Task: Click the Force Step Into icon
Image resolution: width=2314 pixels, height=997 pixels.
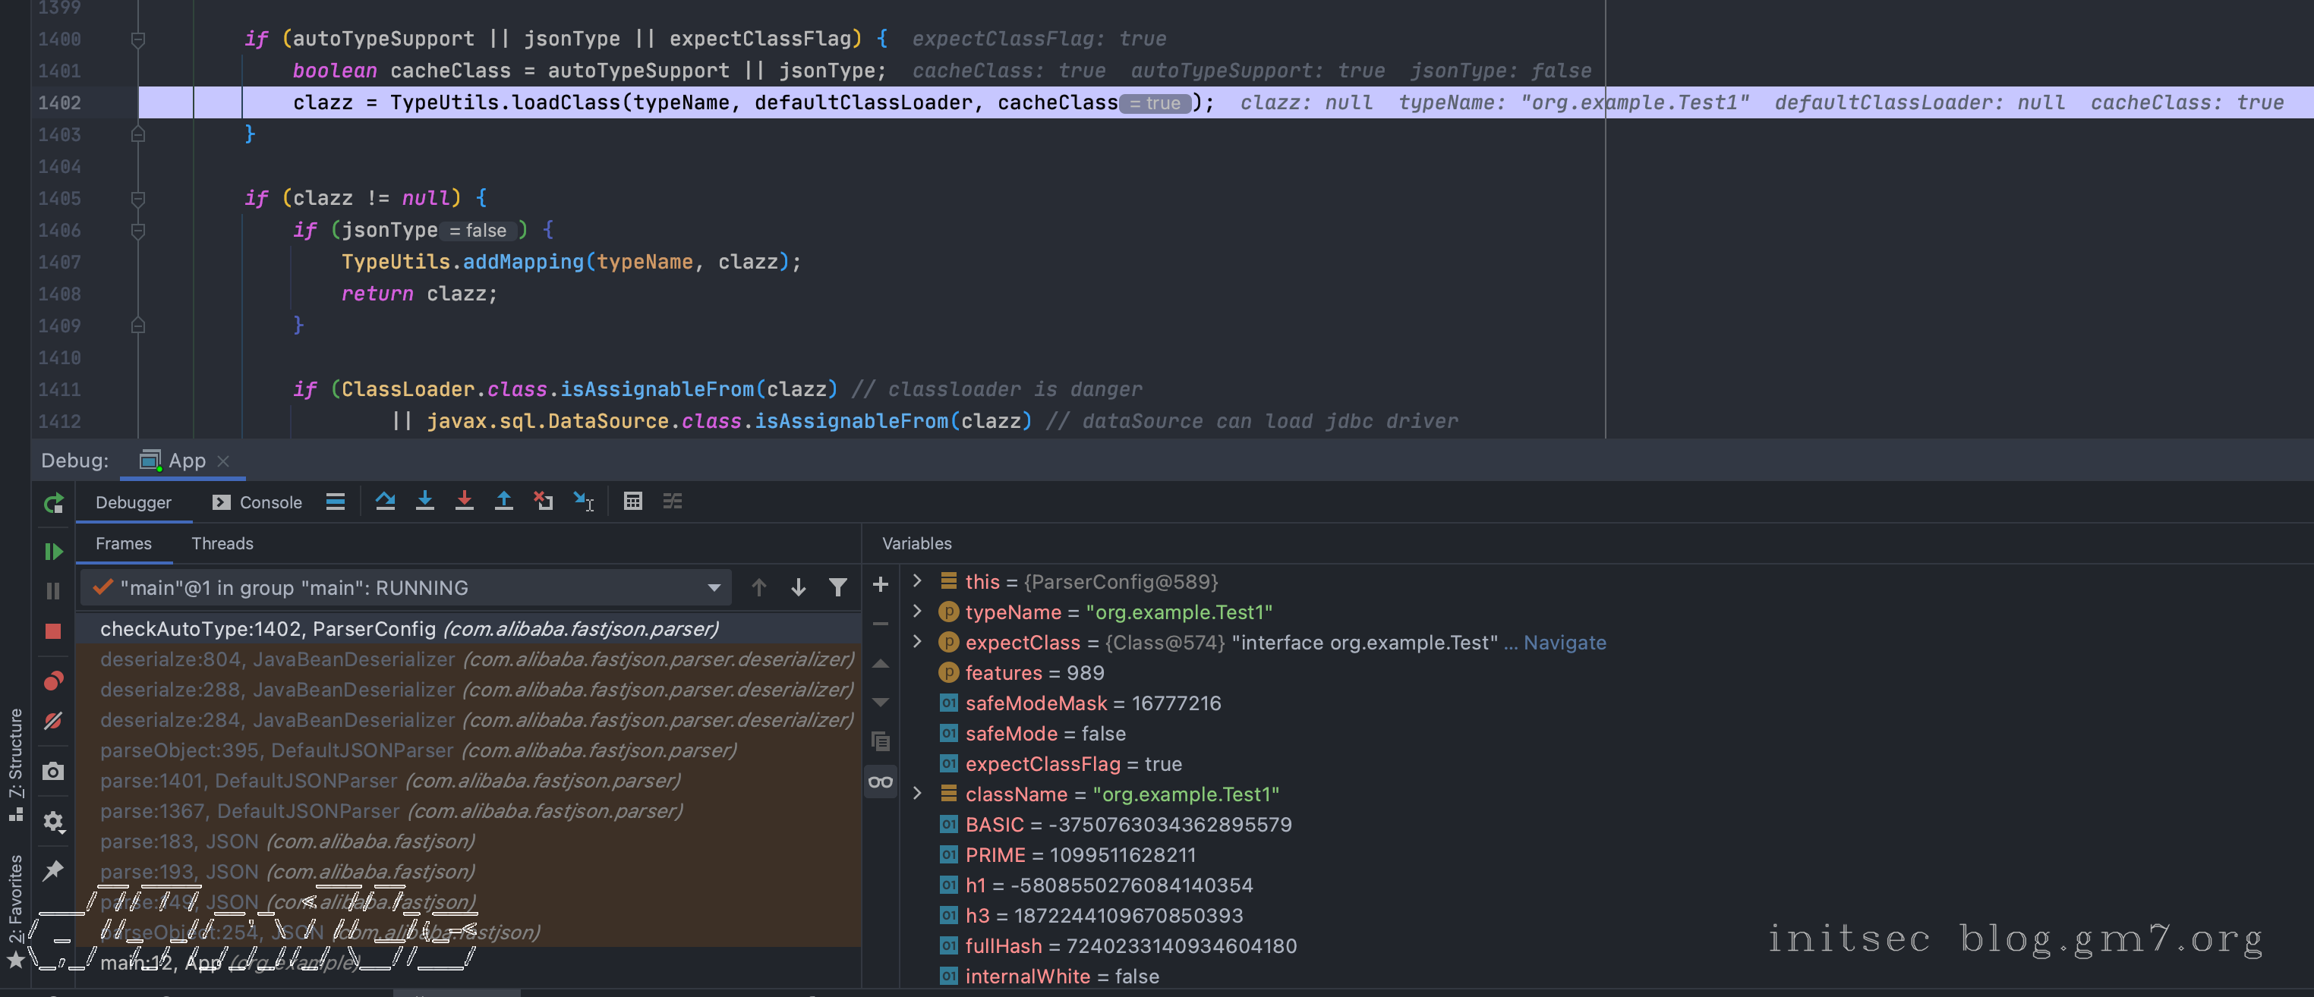Action: click(x=465, y=501)
